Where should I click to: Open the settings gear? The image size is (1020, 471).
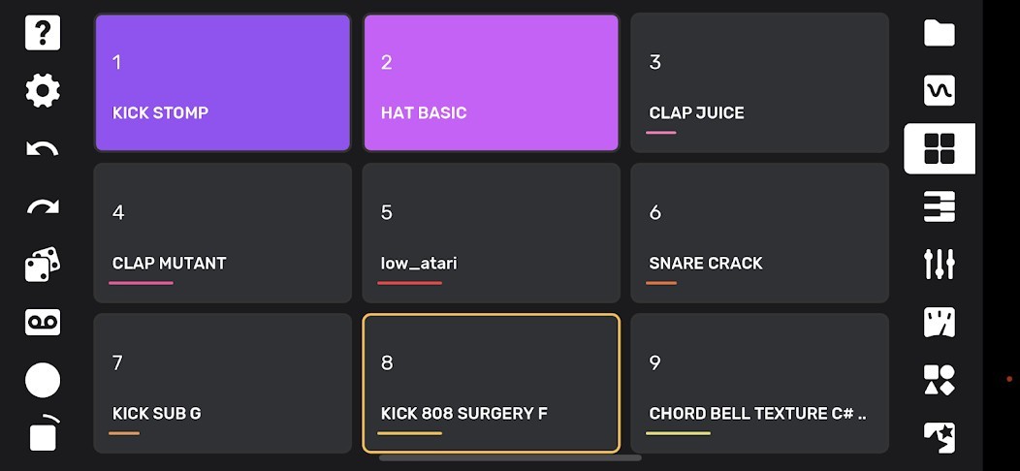[x=43, y=91]
